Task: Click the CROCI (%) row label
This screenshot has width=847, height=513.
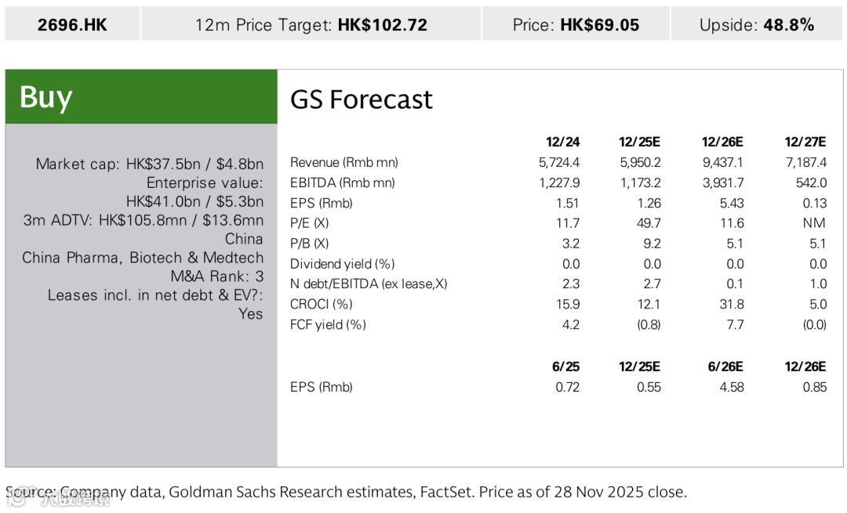Action: pos(322,304)
